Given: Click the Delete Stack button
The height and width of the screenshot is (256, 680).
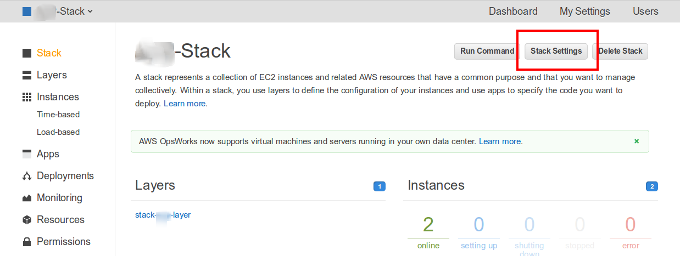Looking at the screenshot, I should pyautogui.click(x=620, y=51).
